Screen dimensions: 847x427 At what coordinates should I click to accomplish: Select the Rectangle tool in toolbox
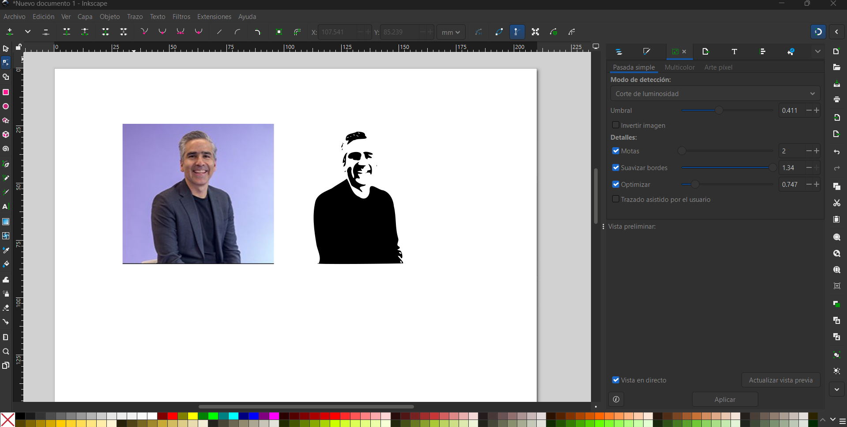click(x=6, y=92)
